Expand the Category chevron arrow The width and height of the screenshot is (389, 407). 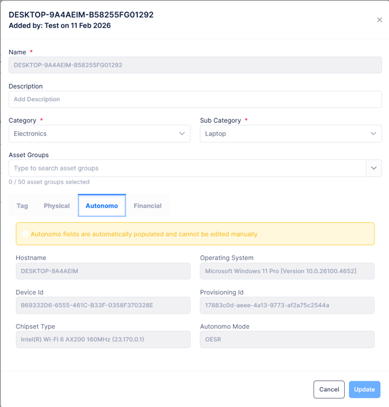tap(182, 133)
